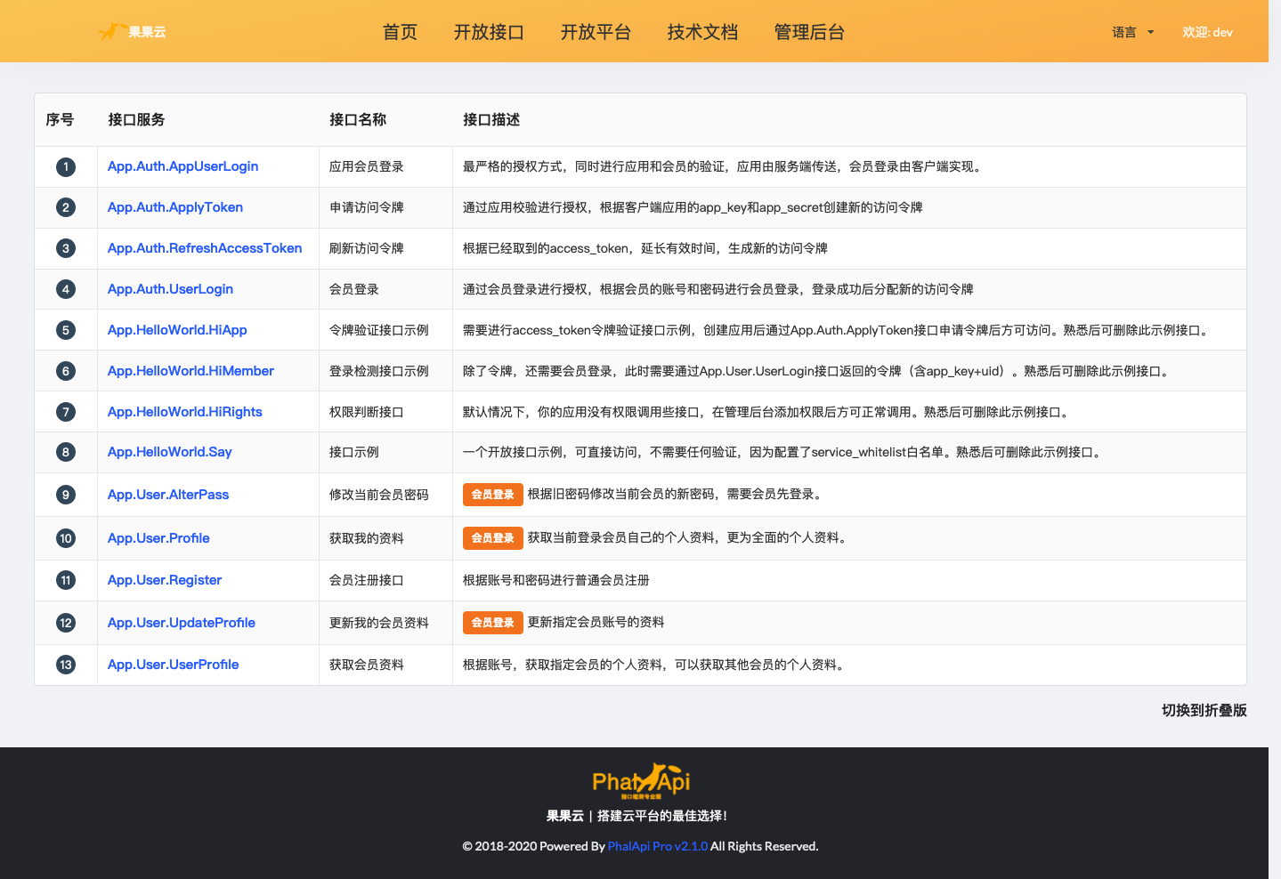Click 会员登录 badge in App.User.AlterPass row

click(x=492, y=495)
